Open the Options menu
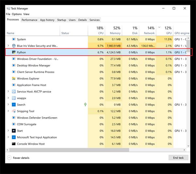 pyautogui.click(x=17, y=14)
